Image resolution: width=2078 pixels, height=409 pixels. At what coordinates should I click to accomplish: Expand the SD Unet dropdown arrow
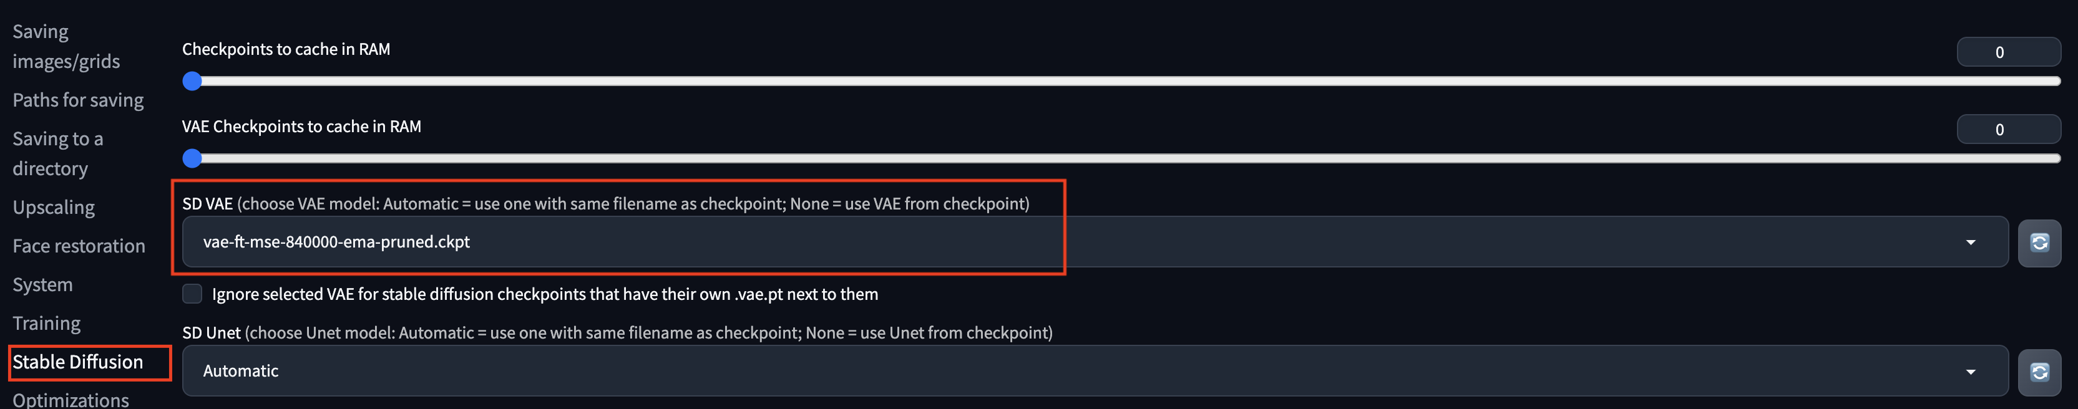(1971, 371)
